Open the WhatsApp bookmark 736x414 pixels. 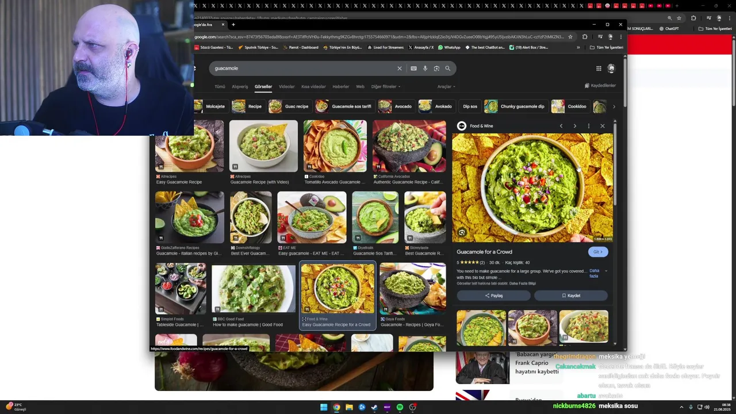(450, 47)
